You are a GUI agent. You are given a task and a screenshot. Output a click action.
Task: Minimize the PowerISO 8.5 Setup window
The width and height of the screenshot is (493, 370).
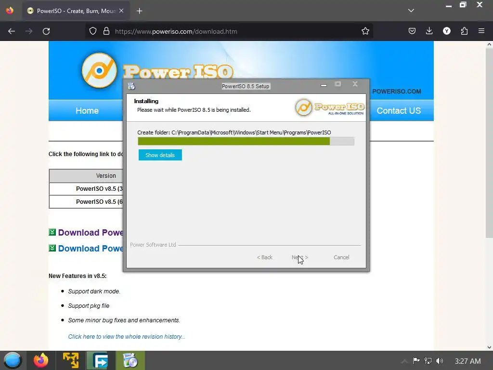324,85
